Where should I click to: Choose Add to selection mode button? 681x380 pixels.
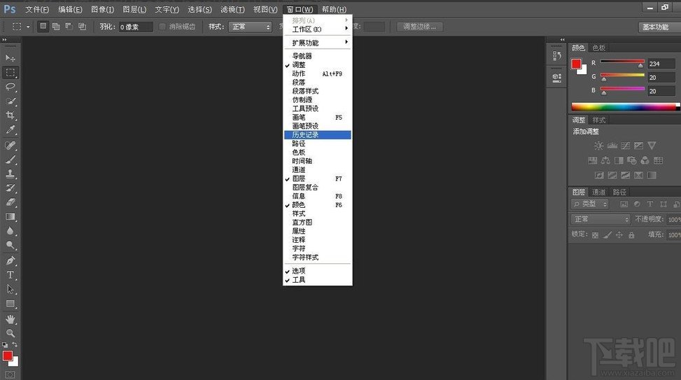(x=56, y=27)
